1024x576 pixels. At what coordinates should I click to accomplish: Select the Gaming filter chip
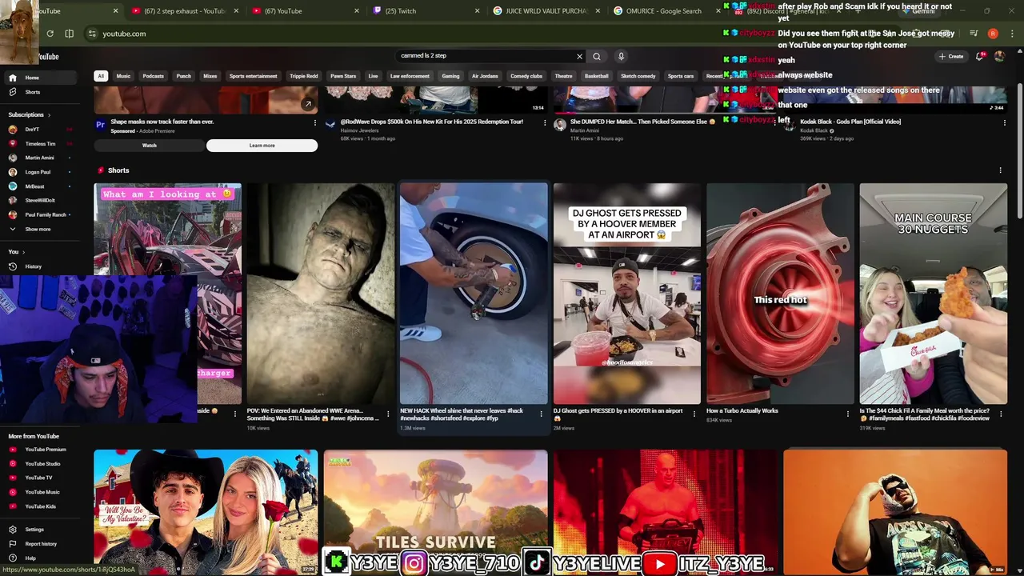[450, 76]
